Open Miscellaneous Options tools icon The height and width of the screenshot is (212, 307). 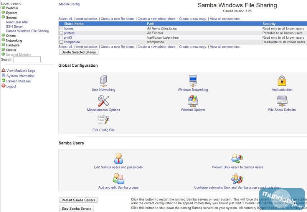(x=103, y=101)
